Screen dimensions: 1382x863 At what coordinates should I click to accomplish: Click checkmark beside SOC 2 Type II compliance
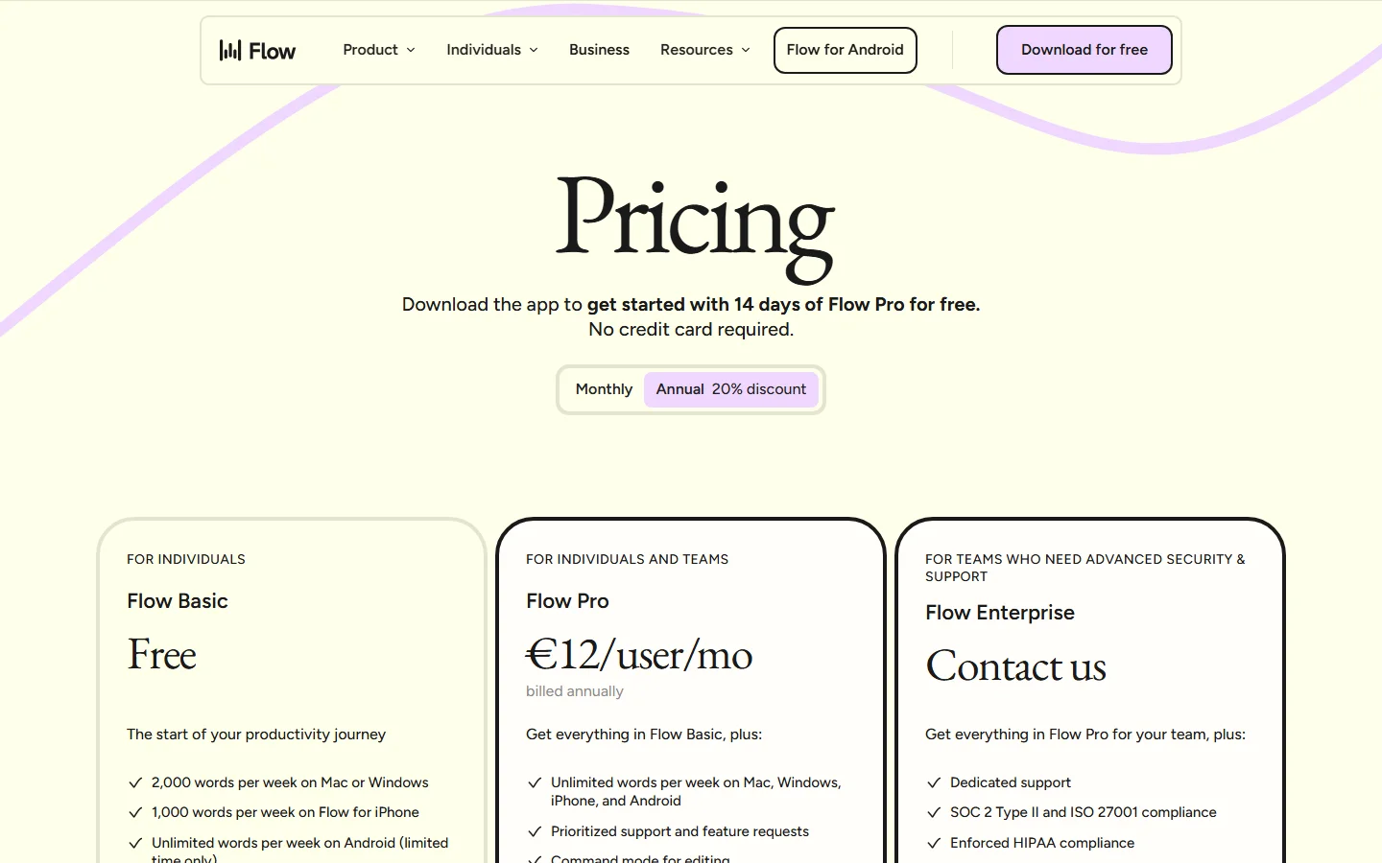[934, 812]
